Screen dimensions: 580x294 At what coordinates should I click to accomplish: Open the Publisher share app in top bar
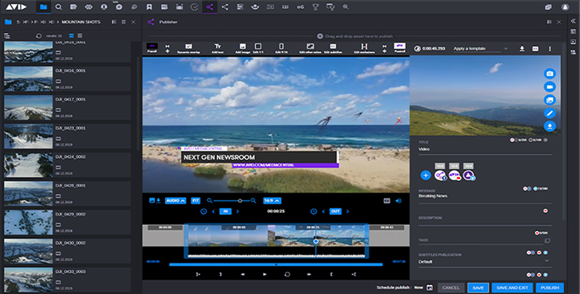209,6
